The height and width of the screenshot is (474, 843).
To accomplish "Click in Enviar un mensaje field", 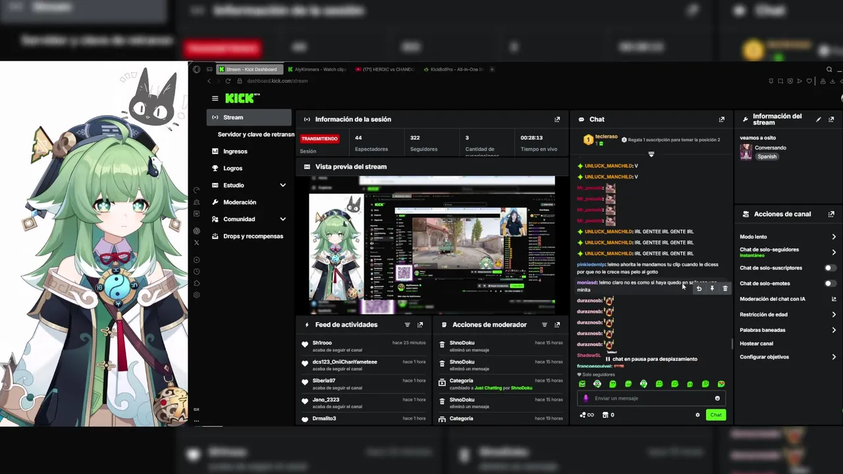I will (x=651, y=398).
